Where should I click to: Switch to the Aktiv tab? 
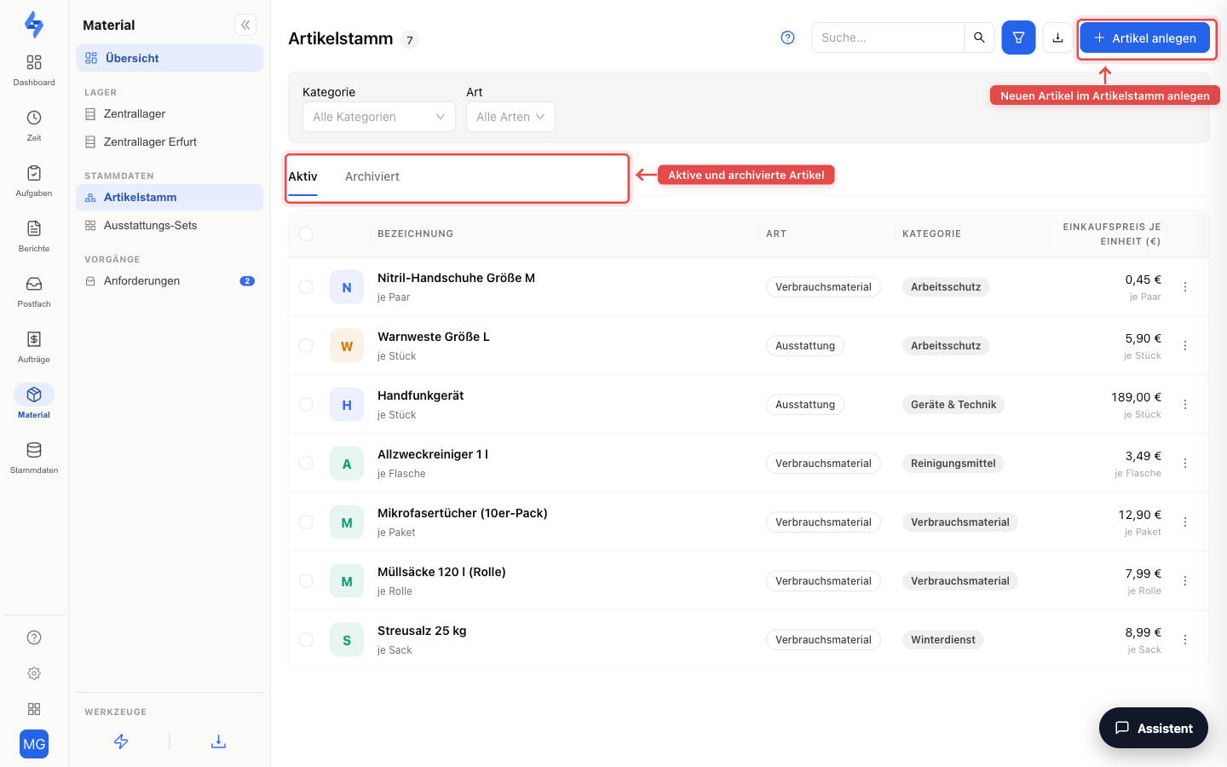(x=302, y=176)
